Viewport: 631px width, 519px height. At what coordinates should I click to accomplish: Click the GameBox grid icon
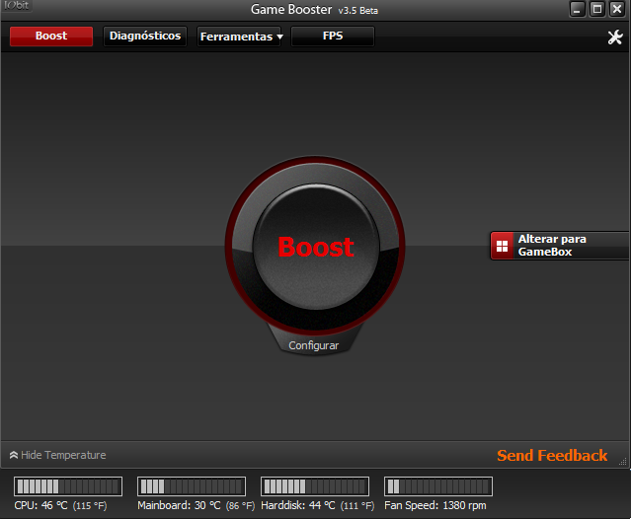pyautogui.click(x=502, y=246)
